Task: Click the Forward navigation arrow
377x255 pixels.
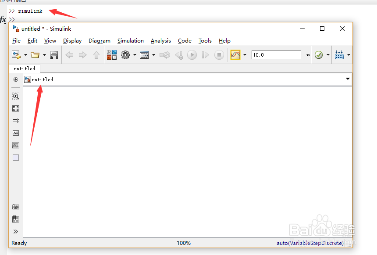Action: click(83, 55)
